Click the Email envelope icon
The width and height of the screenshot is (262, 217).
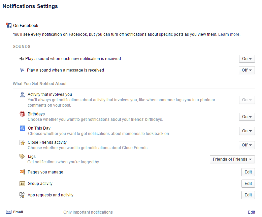tap(9, 212)
